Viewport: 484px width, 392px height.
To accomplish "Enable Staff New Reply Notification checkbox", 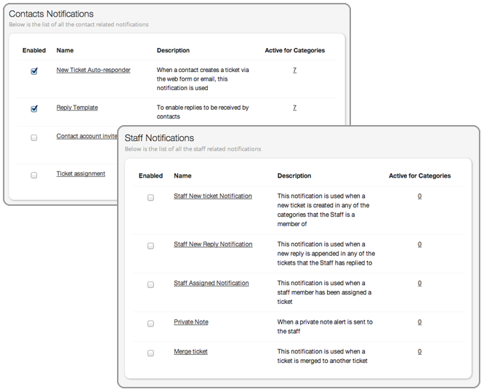I will pos(150,246).
